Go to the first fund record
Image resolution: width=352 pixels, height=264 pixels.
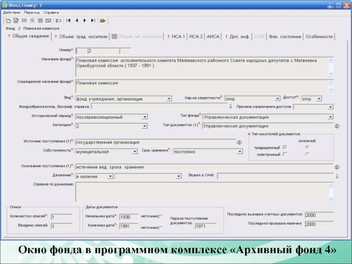[x=69, y=20]
